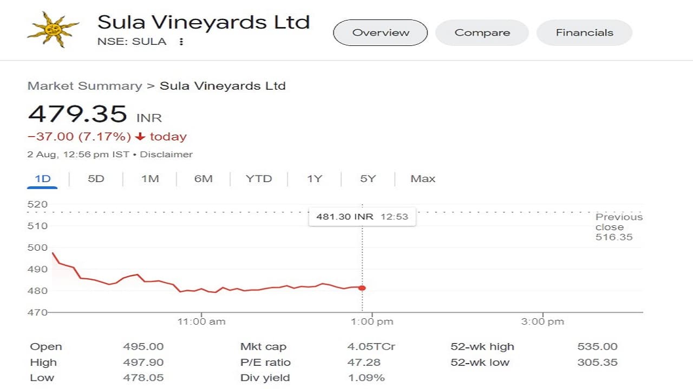
Task: Select the Overview tab
Action: (x=381, y=32)
